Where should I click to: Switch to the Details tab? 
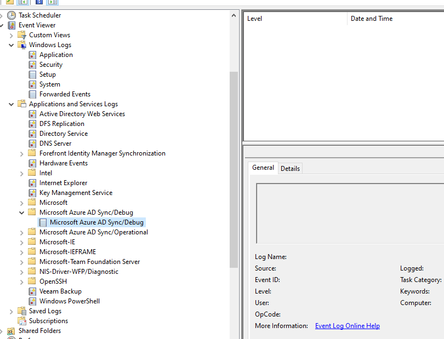[x=290, y=169]
